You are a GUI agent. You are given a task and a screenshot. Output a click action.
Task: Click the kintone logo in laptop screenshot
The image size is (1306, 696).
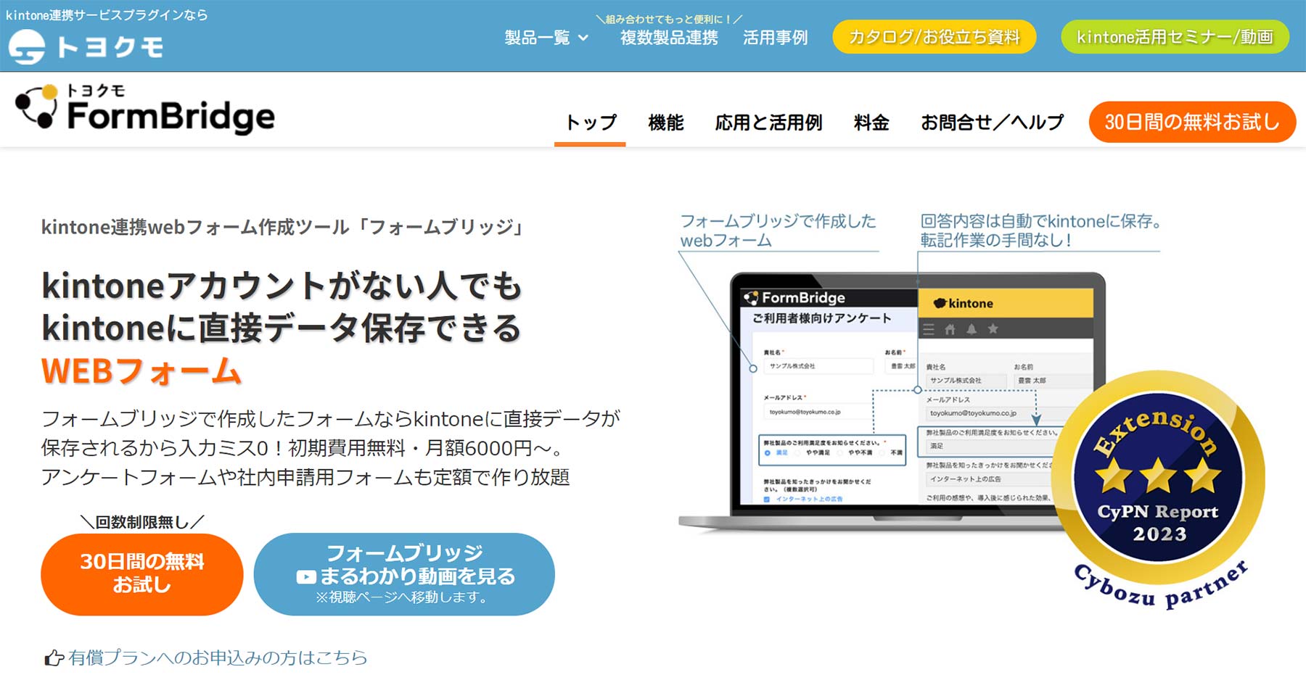(964, 303)
